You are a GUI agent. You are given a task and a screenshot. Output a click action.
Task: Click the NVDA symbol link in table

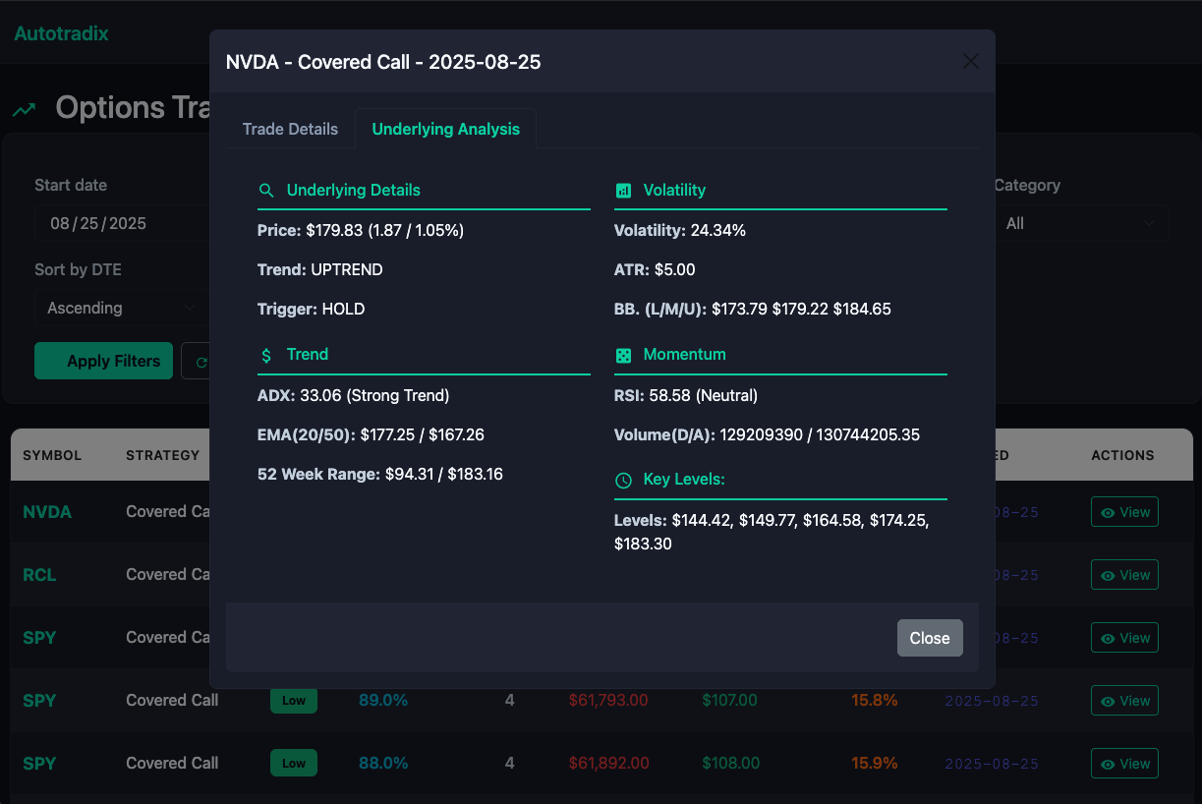47,512
